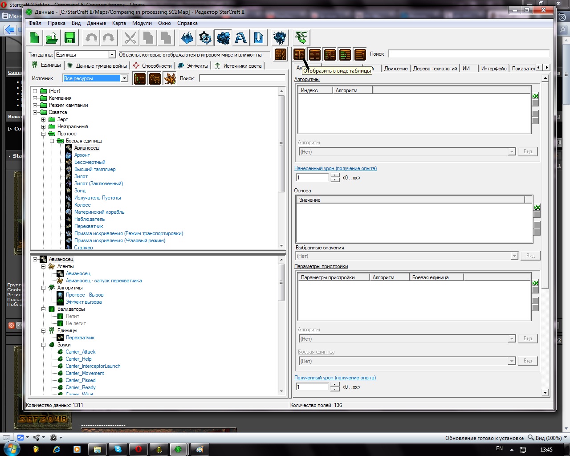
Task: Open Internet Explorer from the taskbar
Action: (57, 449)
